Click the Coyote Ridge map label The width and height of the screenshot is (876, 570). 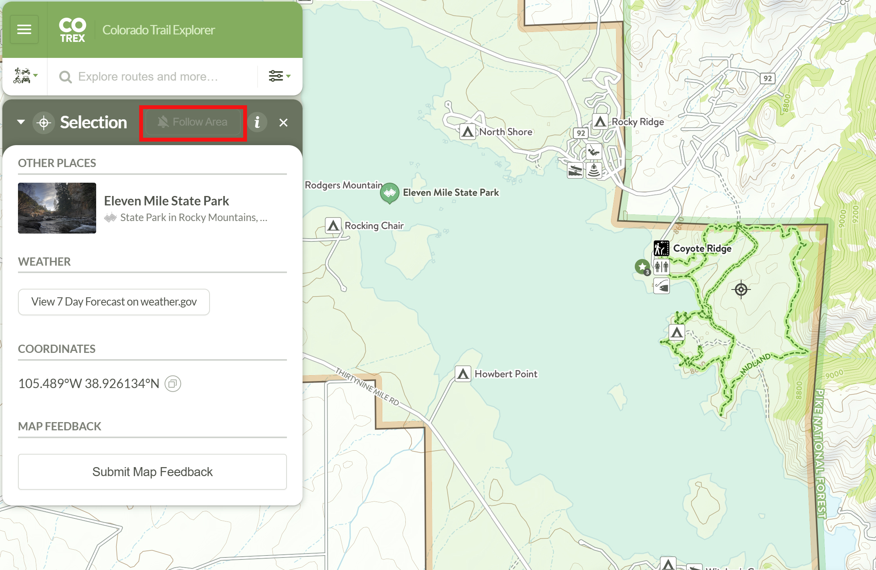pyautogui.click(x=702, y=248)
